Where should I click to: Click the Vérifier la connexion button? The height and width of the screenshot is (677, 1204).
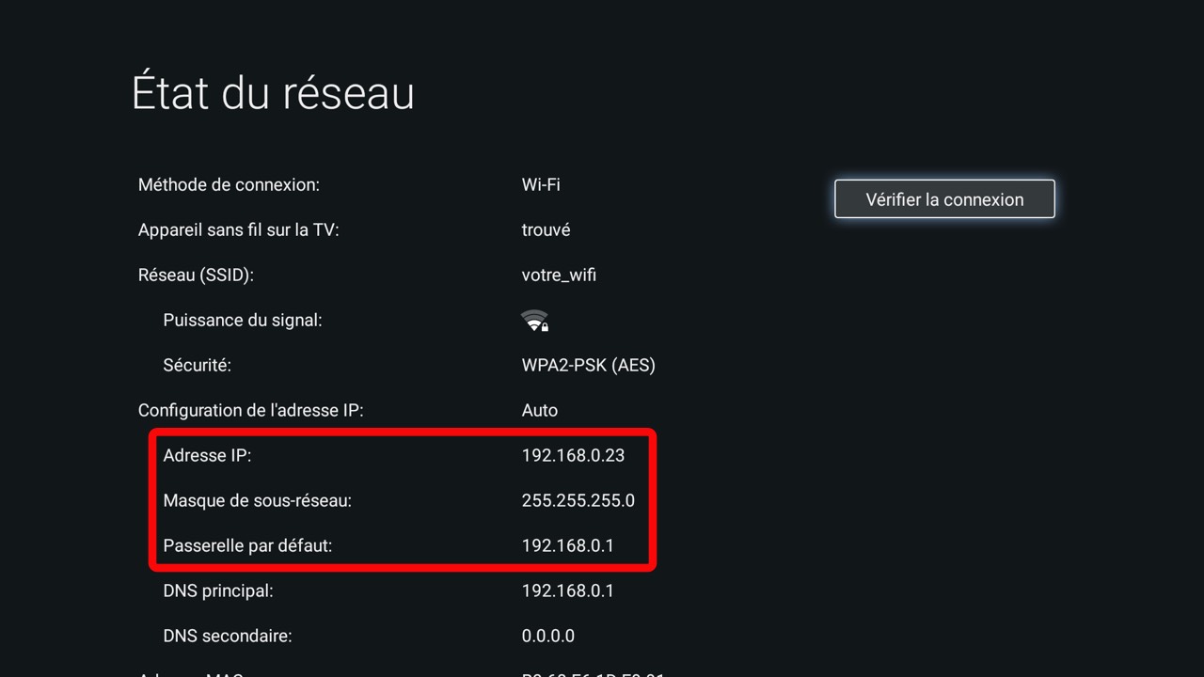tap(944, 199)
